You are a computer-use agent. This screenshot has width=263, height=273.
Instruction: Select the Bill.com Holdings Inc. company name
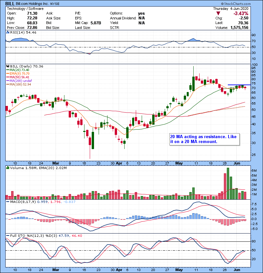click(x=32, y=4)
